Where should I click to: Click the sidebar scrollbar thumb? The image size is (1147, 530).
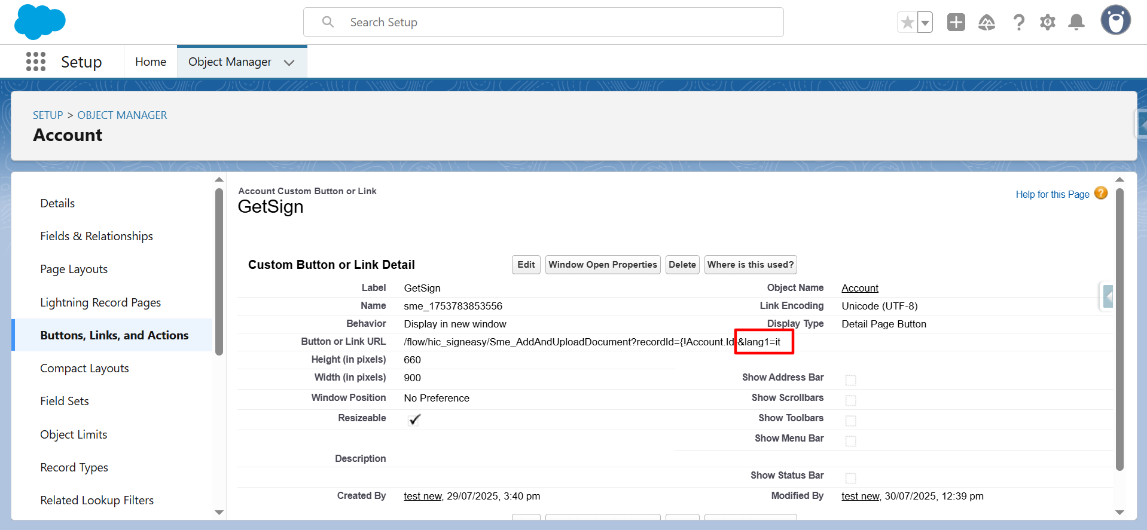(x=219, y=272)
